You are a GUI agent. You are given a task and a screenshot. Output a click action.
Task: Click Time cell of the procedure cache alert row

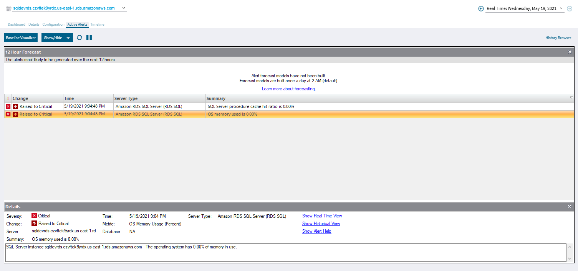tap(88, 106)
